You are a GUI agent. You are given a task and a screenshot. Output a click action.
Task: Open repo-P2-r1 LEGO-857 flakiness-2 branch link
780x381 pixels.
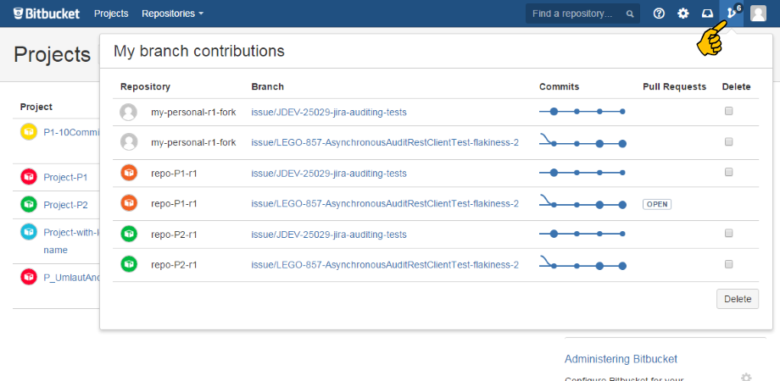[x=385, y=265]
